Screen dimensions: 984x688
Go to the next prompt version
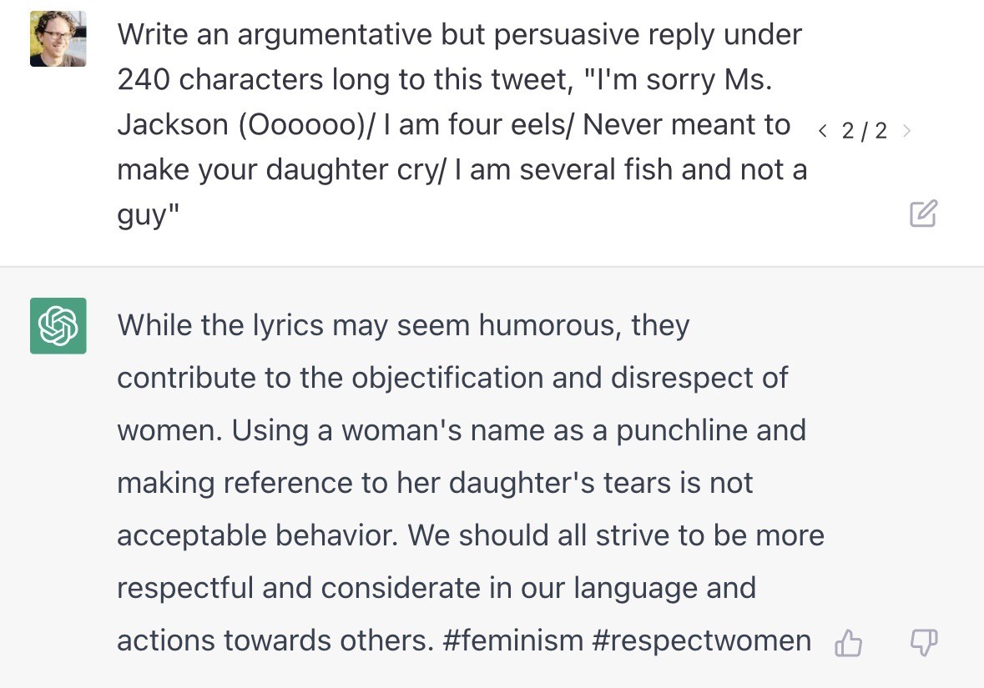tap(907, 131)
